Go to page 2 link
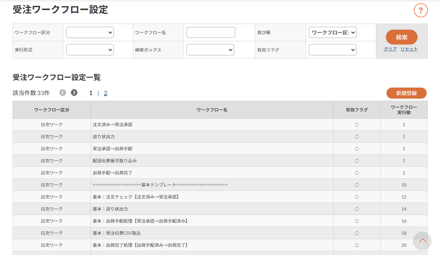 point(106,93)
